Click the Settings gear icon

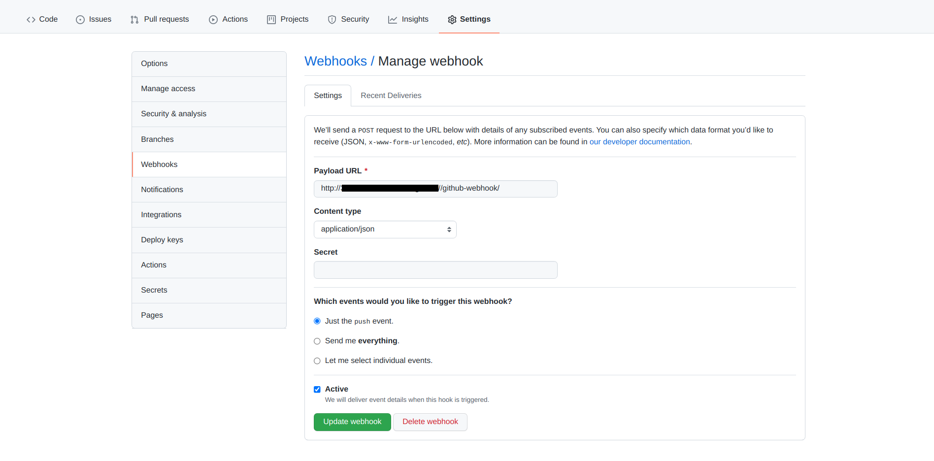coord(452,20)
